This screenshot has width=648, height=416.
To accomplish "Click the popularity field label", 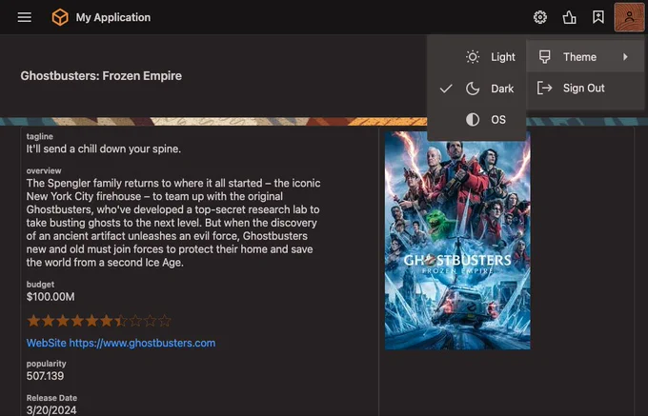I will click(x=47, y=364).
